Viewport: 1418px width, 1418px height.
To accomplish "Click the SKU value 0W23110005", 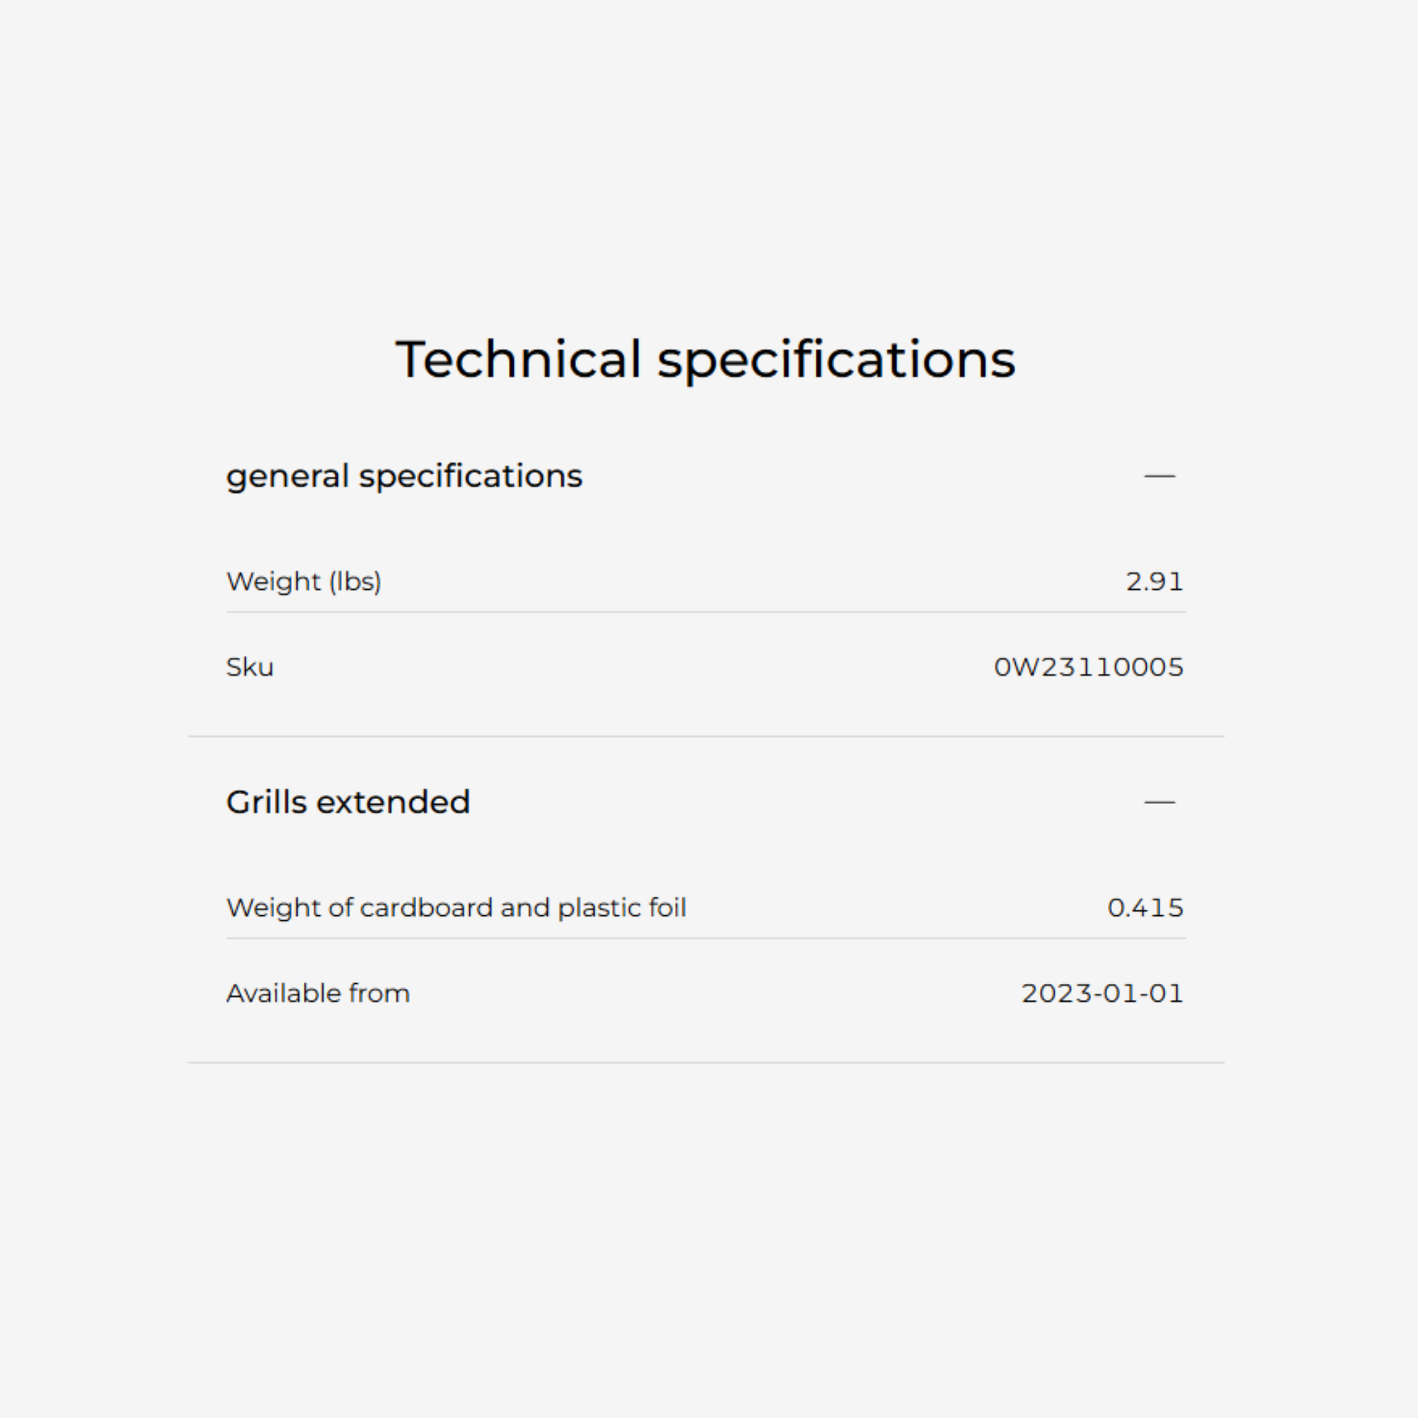I will [x=1088, y=667].
